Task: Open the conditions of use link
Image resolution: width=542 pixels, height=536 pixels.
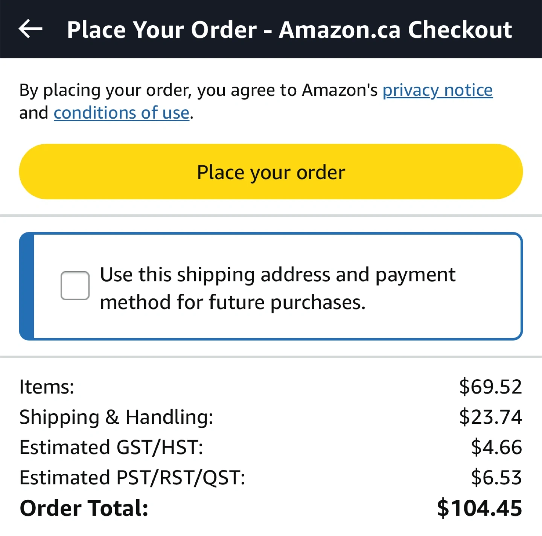Action: pyautogui.click(x=121, y=113)
